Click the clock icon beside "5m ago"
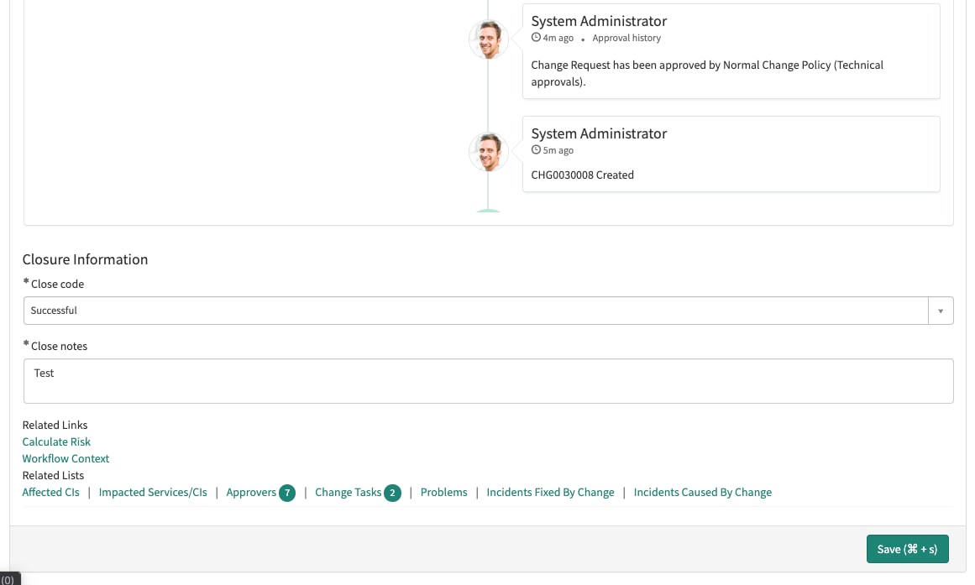Screen dimensions: 975x585 click(x=536, y=150)
